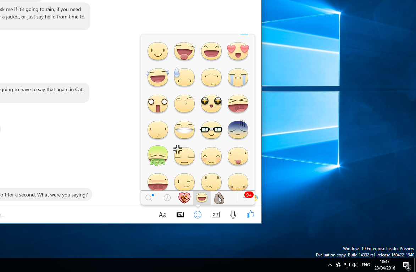
Task: Switch to the Pusheen cat sticker pack
Action: [219, 198]
